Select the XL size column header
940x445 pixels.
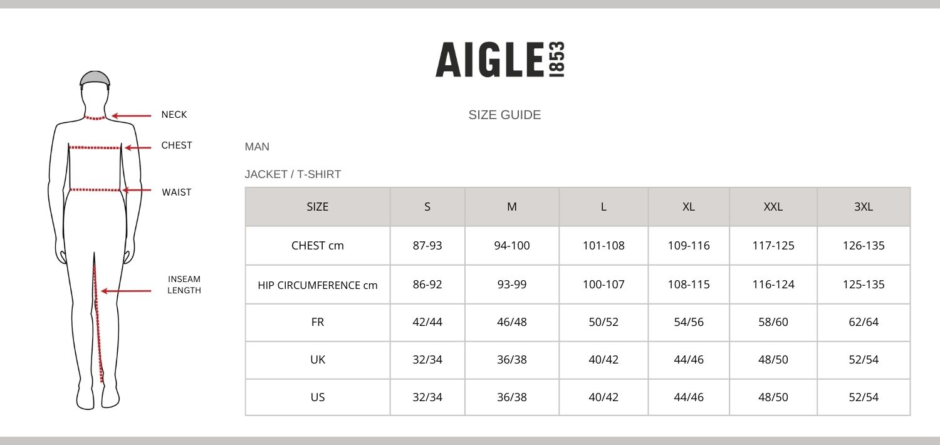688,207
